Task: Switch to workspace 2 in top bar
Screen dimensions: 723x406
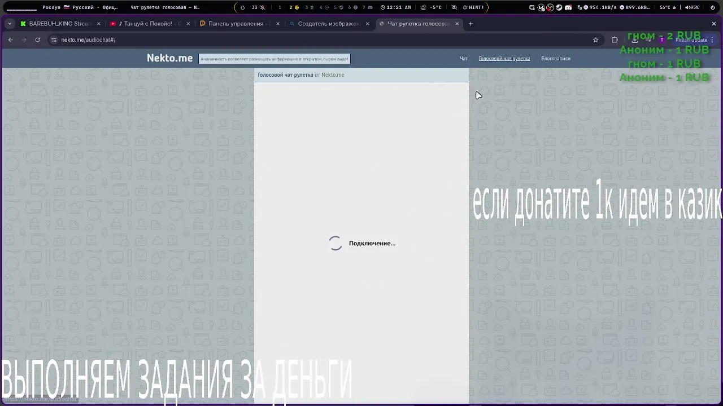Action: pos(293,7)
